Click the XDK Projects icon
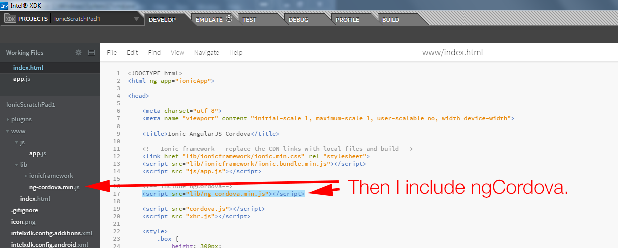This screenshot has width=618, height=248. pyautogui.click(x=10, y=19)
